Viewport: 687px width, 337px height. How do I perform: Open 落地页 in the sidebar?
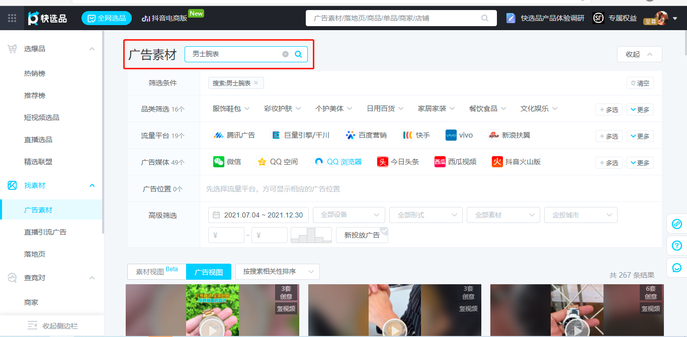pyautogui.click(x=35, y=254)
